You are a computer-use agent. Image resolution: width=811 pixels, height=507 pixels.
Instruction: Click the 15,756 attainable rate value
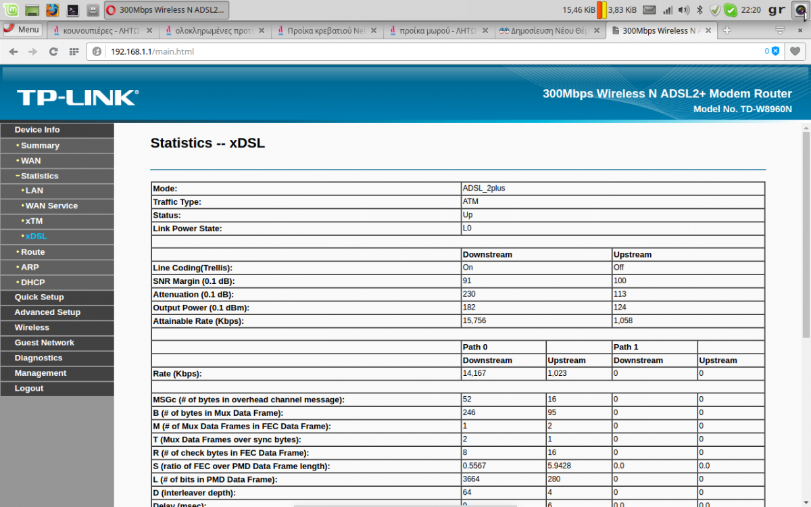point(476,321)
